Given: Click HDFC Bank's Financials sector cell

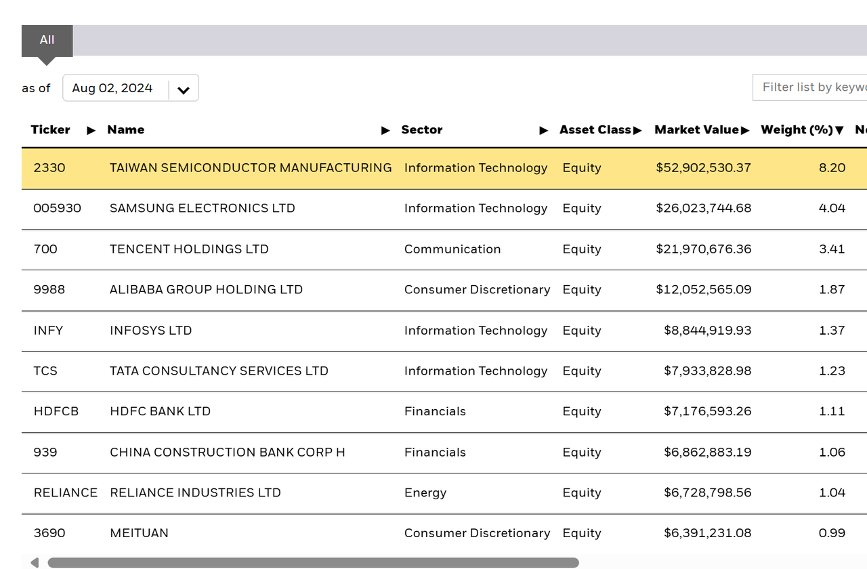Looking at the screenshot, I should point(435,411).
